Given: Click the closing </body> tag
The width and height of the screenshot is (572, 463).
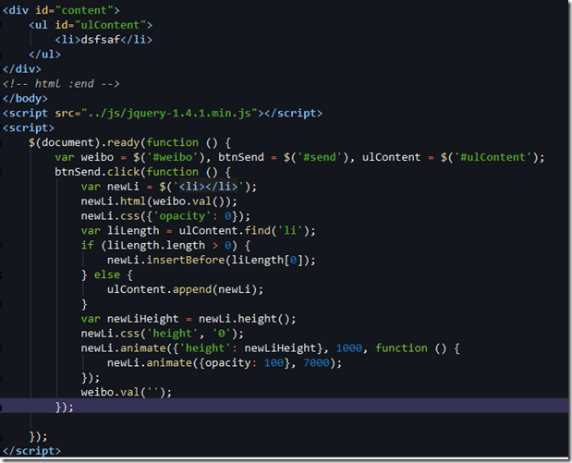Looking at the screenshot, I should point(25,99).
